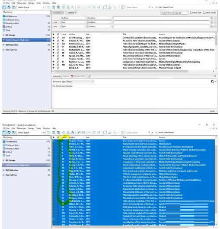Enable Match Words checkbox
Viewport: 220px width, 229px height.
pos(204,13)
